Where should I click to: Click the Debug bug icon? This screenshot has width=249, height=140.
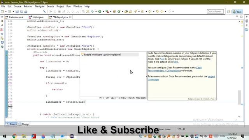coord(93,11)
